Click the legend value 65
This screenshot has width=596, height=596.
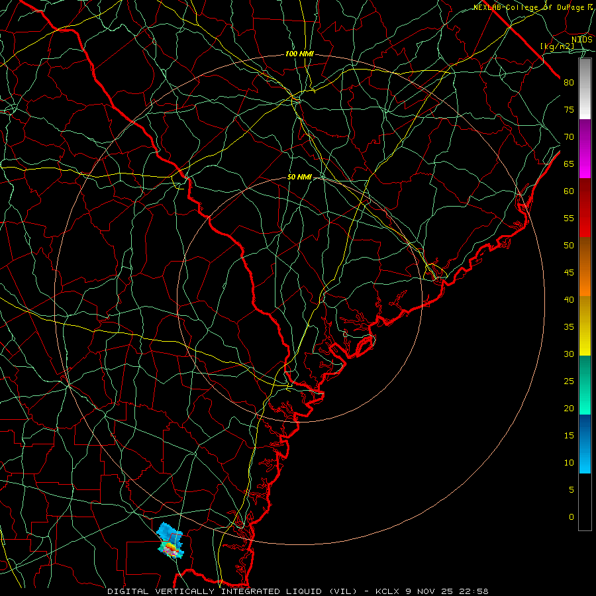(569, 164)
